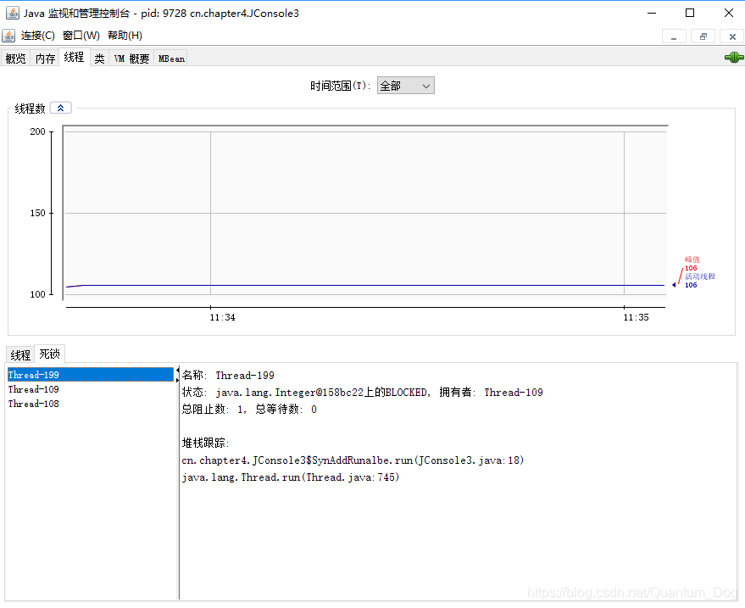Click the 名称: Thread-199 line
The height and width of the screenshot is (608, 745).
click(x=228, y=375)
